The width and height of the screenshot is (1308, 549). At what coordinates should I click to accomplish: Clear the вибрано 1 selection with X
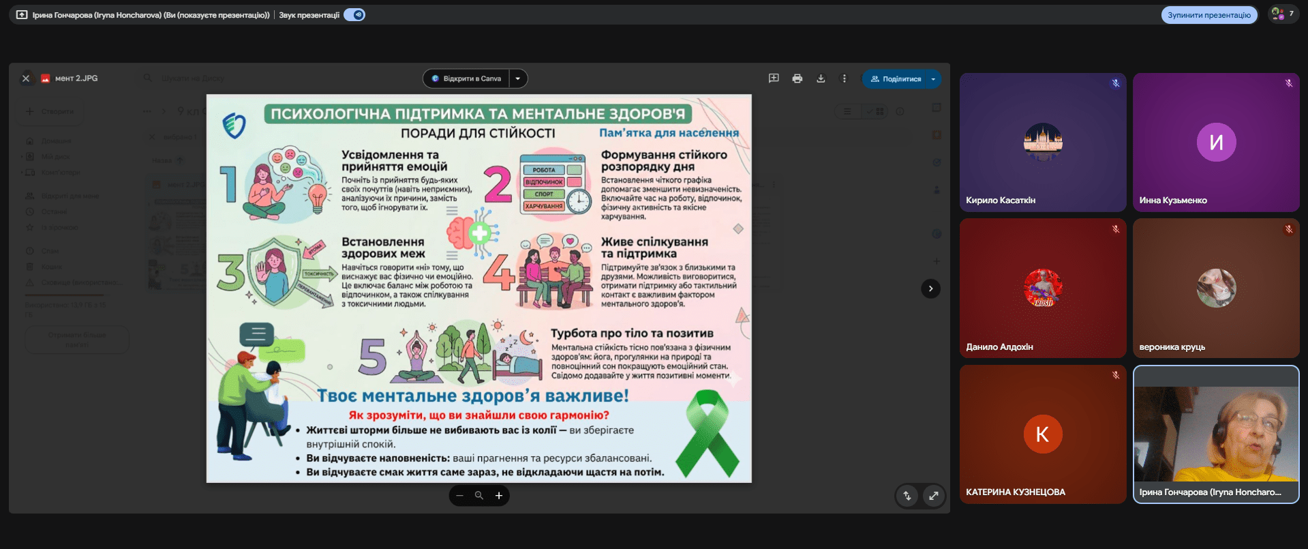pyautogui.click(x=152, y=137)
